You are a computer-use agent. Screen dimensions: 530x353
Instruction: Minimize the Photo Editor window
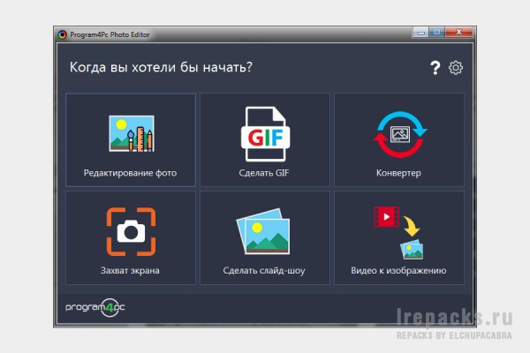[420, 33]
